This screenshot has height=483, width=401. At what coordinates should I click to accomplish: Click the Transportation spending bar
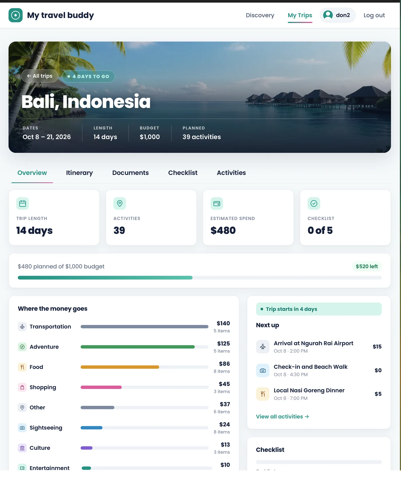[x=144, y=326]
